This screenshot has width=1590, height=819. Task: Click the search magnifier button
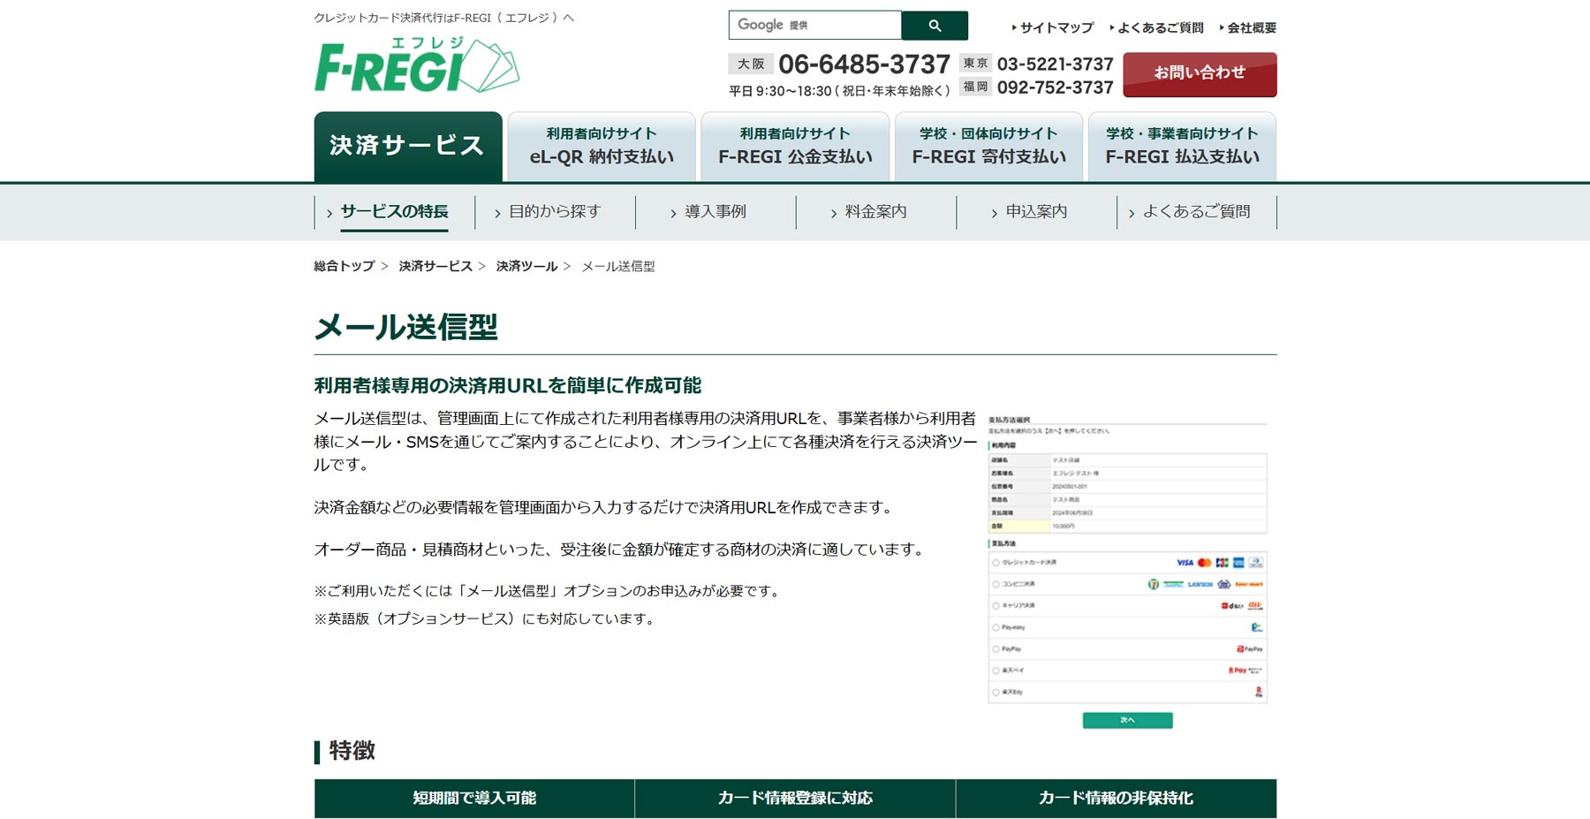click(x=935, y=26)
